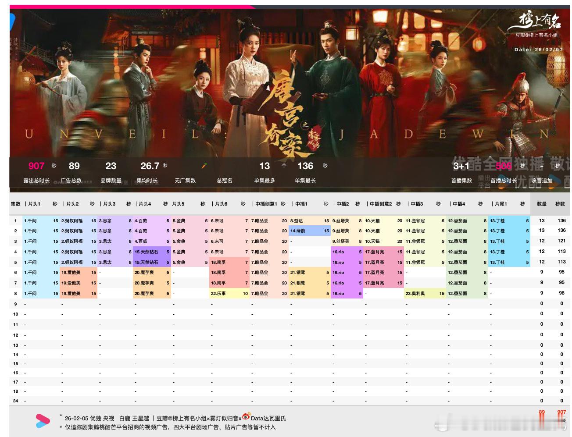Click 7.唯品会 in the episode 6 row
The image size is (572, 437).
(260, 272)
